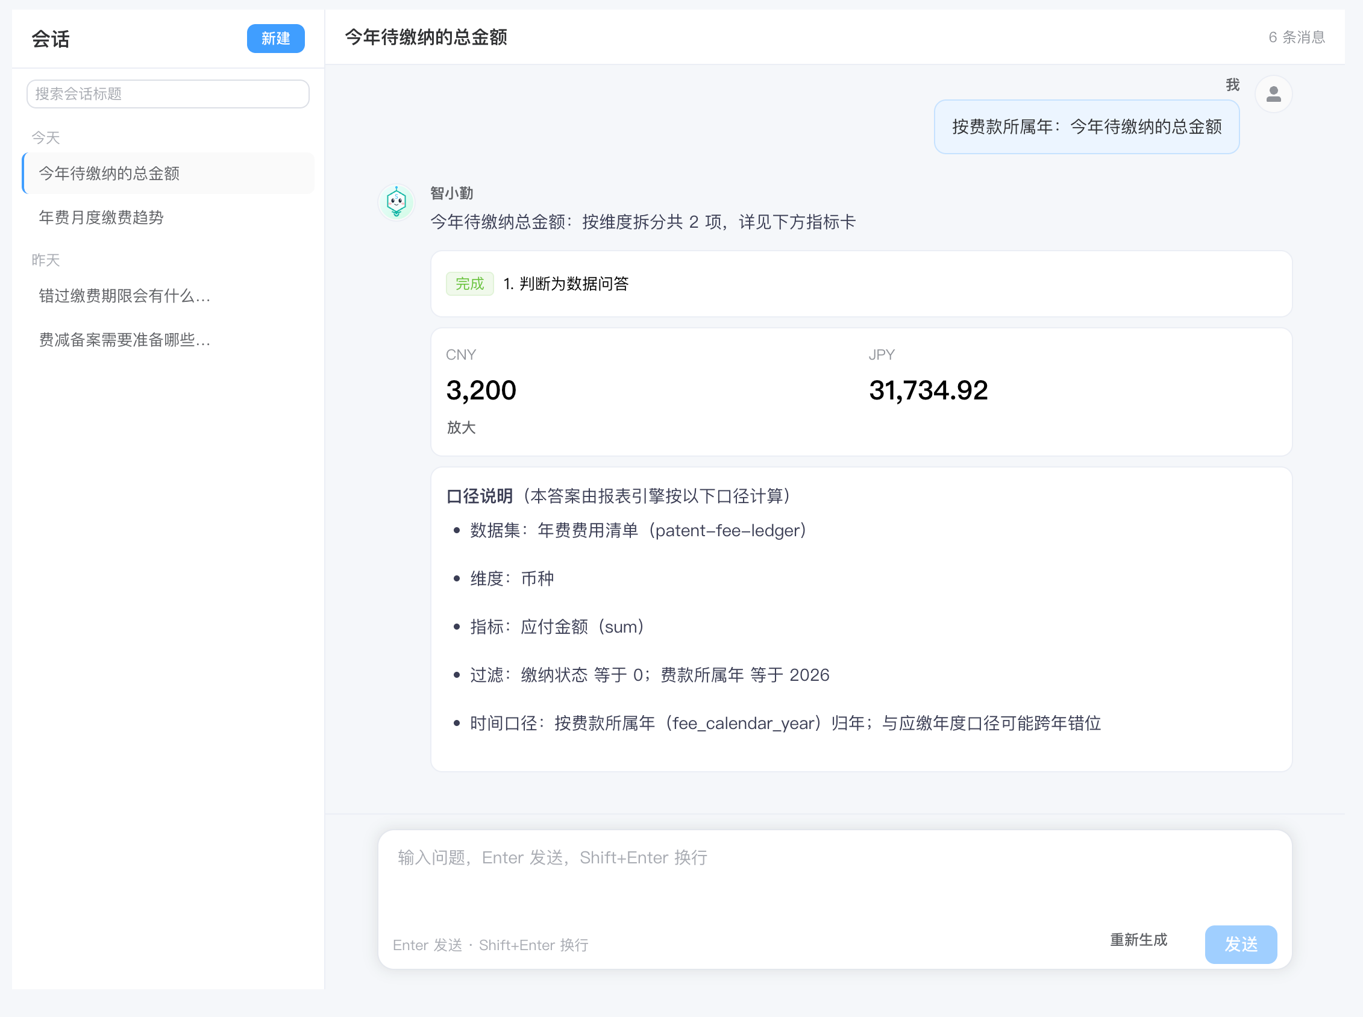Click the 口径说明 heading
This screenshot has width=1363, height=1017.
click(480, 496)
